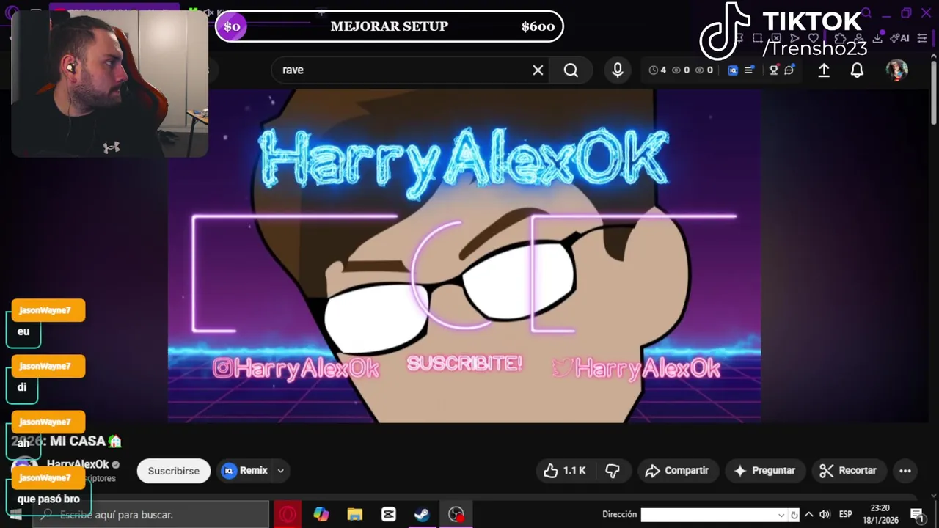Clear the 'rave' search text with the X
Viewport: 939px width, 528px height.
click(x=538, y=70)
